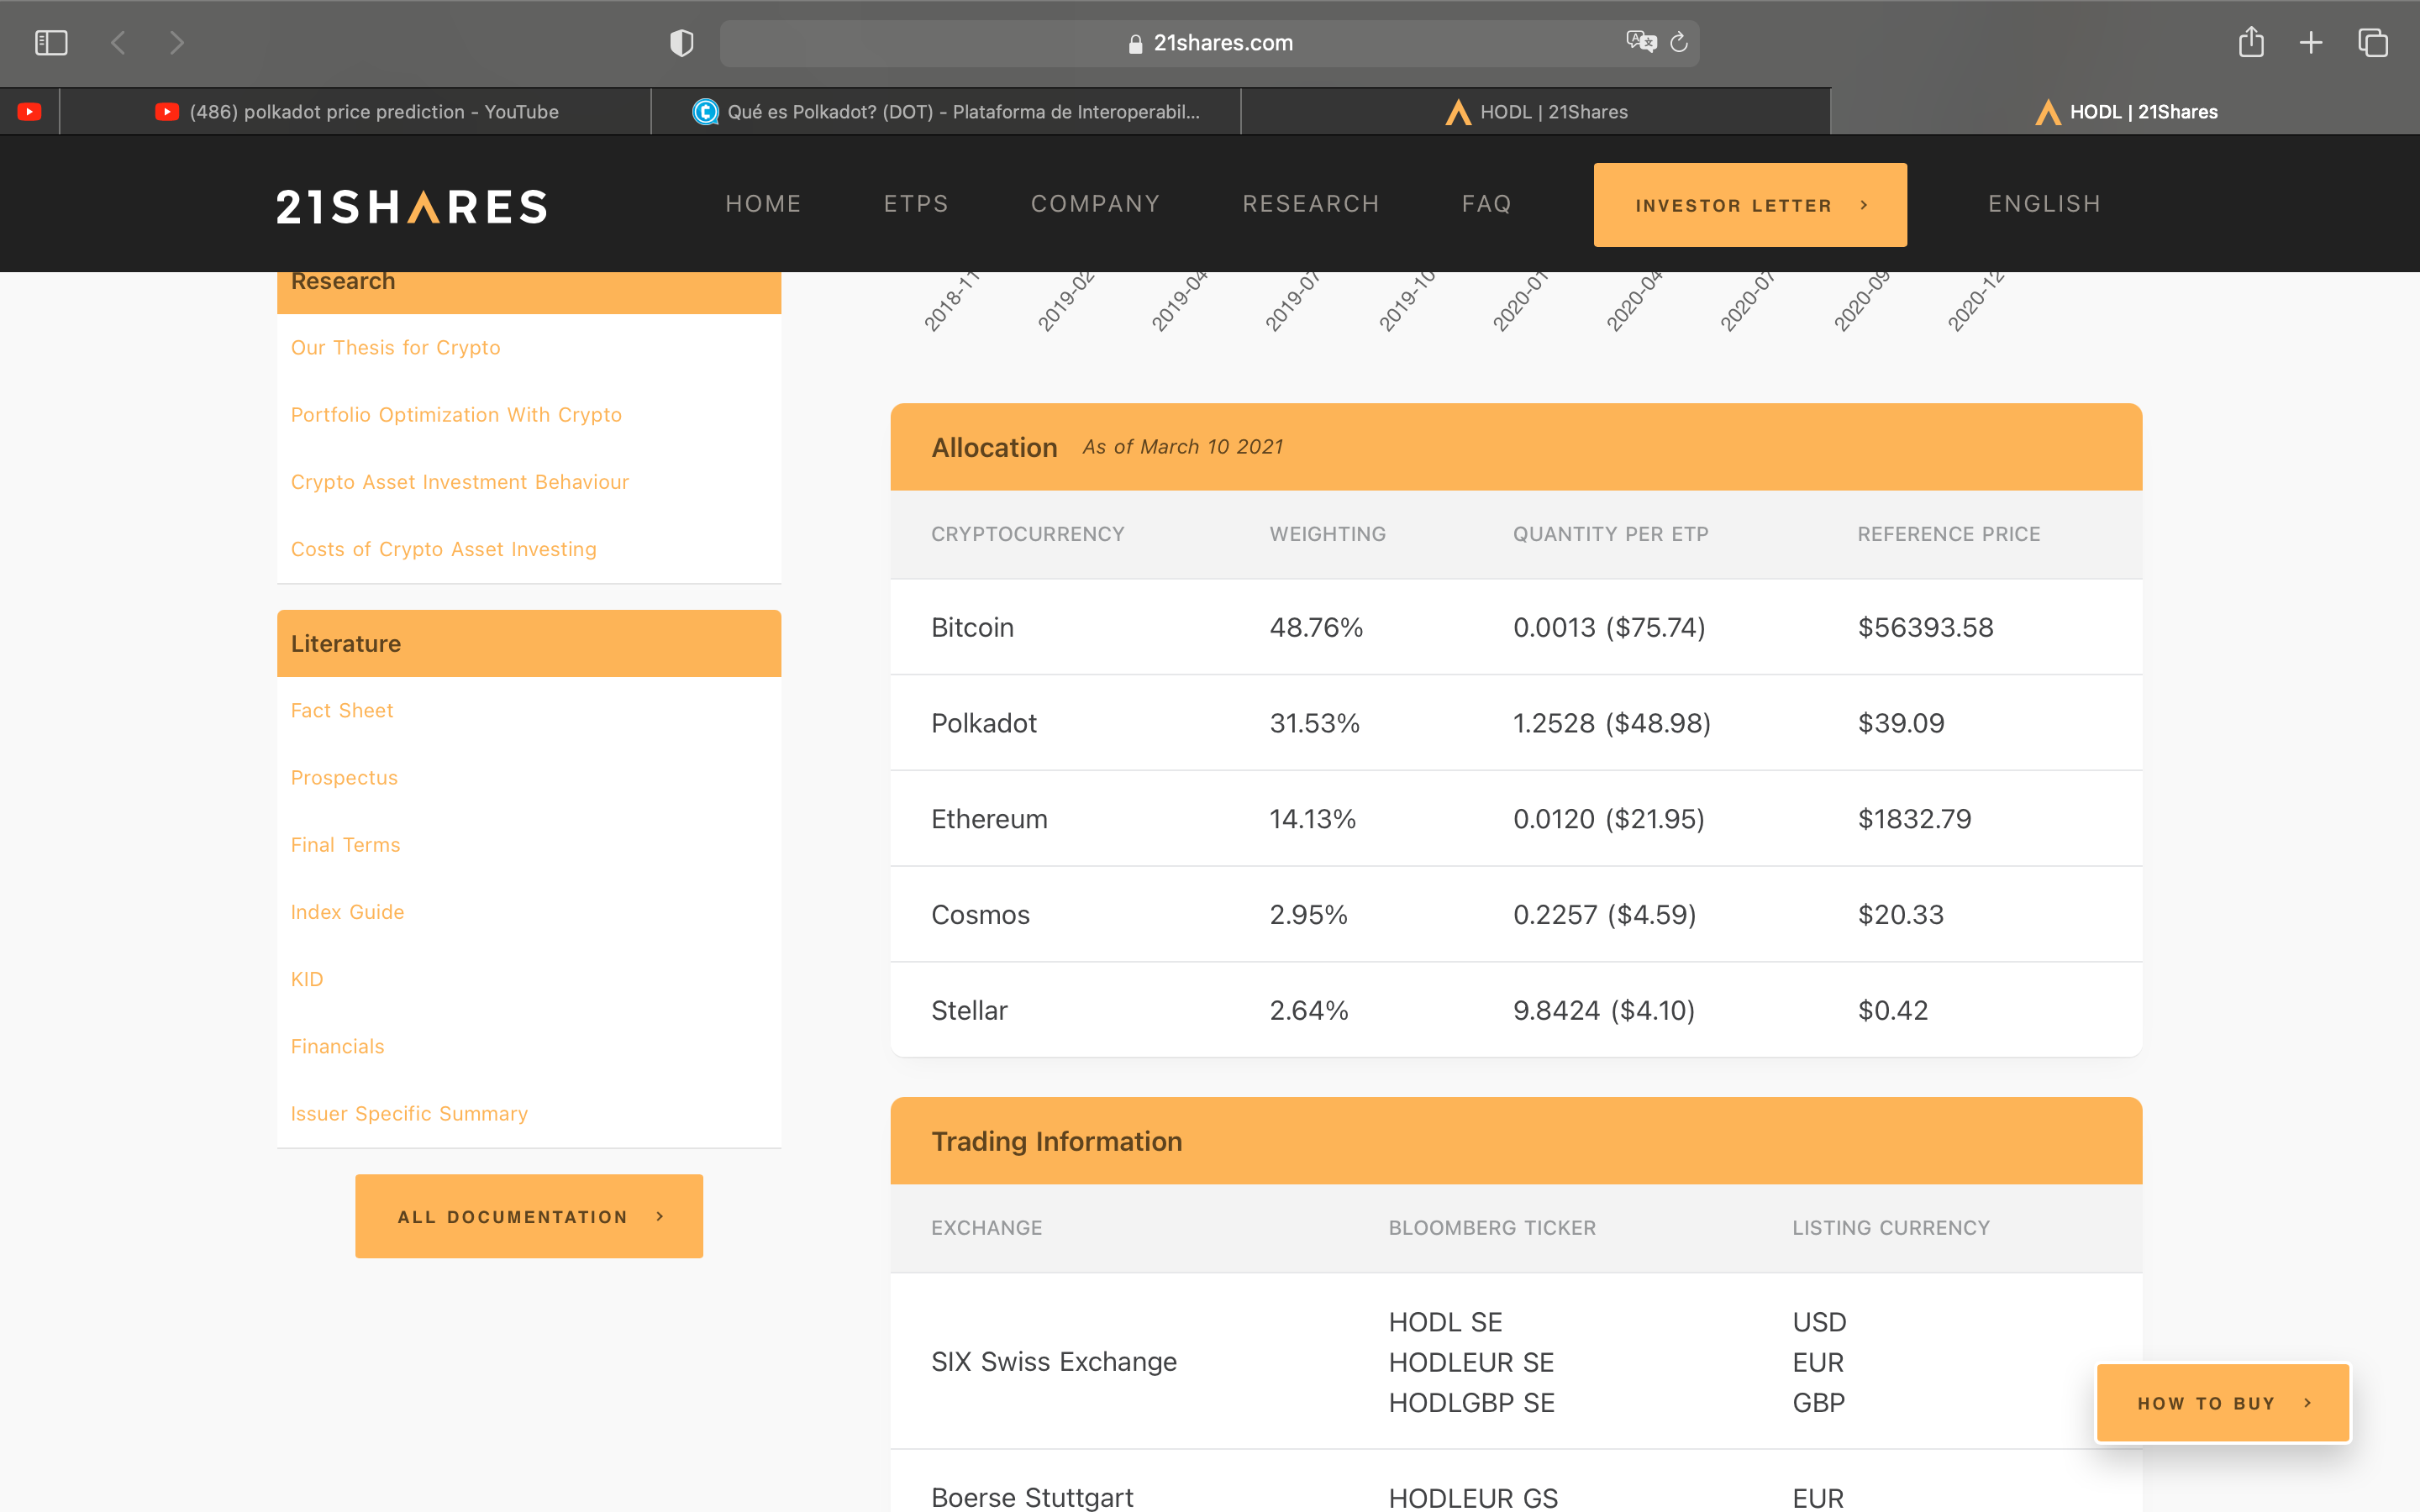
Task: Click the pinned YouTube tab icon
Action: pyautogui.click(x=29, y=112)
